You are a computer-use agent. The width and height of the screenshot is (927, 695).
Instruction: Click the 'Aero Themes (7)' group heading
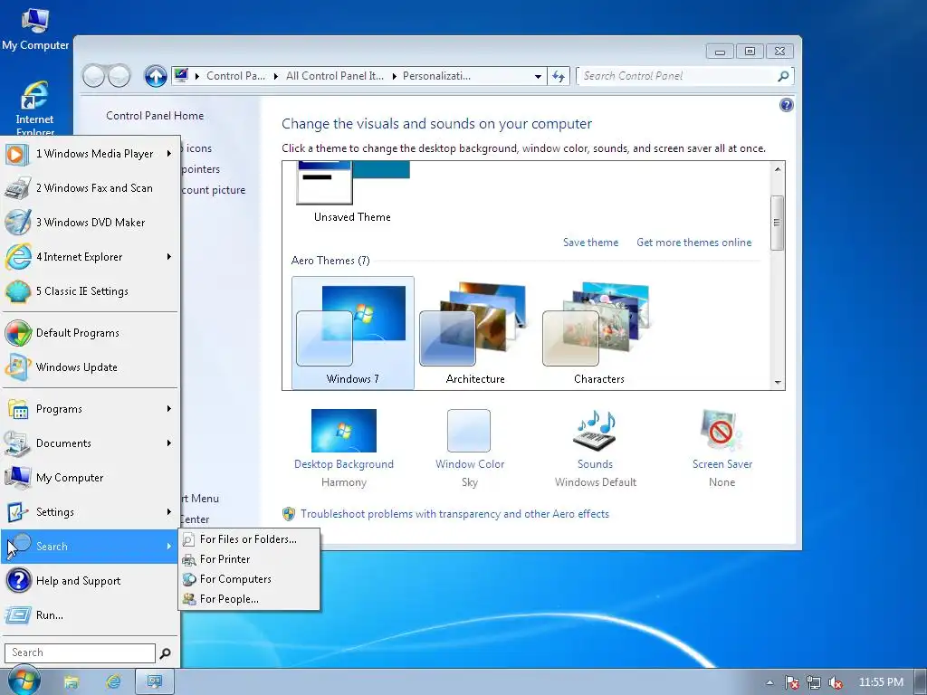pos(330,261)
